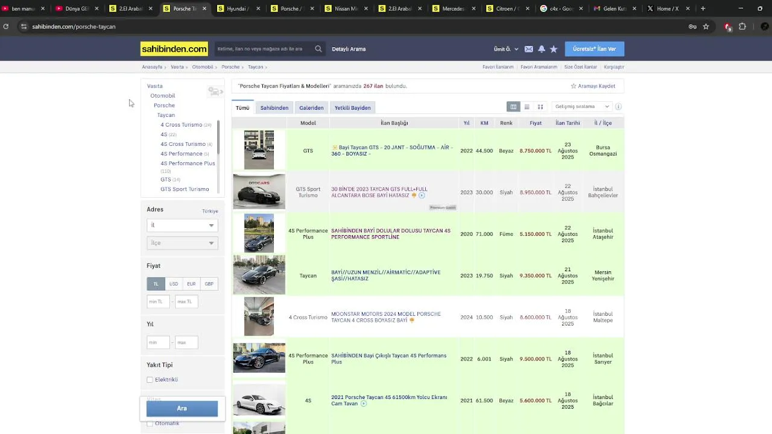The width and height of the screenshot is (772, 434).
Task: Open favorites star icon in site header
Action: (x=554, y=49)
